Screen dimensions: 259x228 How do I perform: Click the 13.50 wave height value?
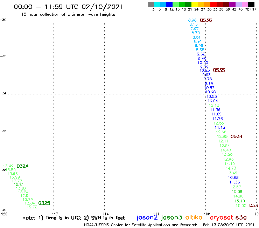tap(227, 154)
